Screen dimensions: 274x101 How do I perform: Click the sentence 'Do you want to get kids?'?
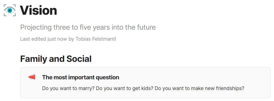pyautogui.click(x=125, y=89)
